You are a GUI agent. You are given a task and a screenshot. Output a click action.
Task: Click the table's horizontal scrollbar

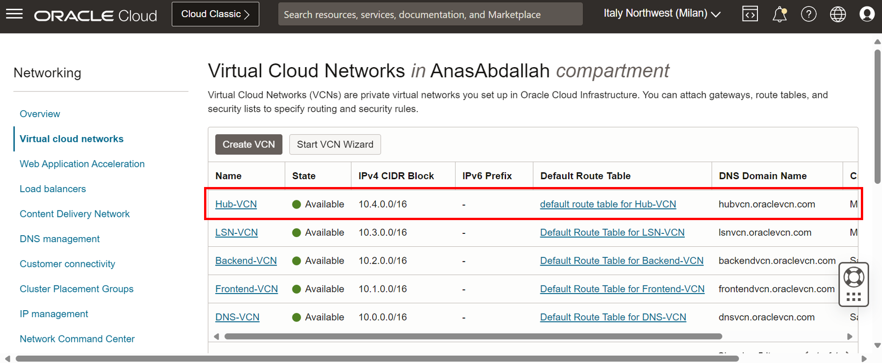[473, 336]
